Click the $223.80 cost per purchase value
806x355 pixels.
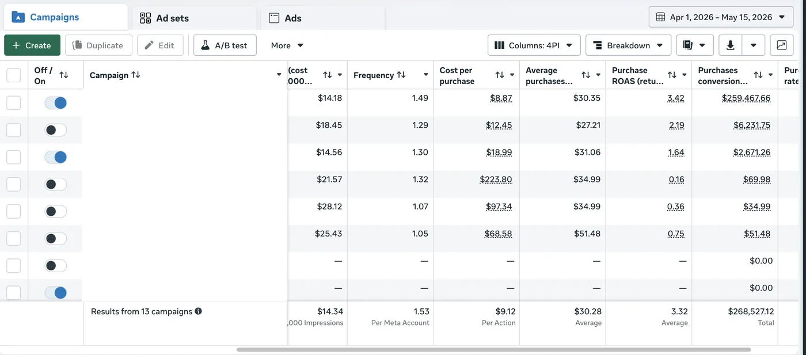[x=496, y=180]
